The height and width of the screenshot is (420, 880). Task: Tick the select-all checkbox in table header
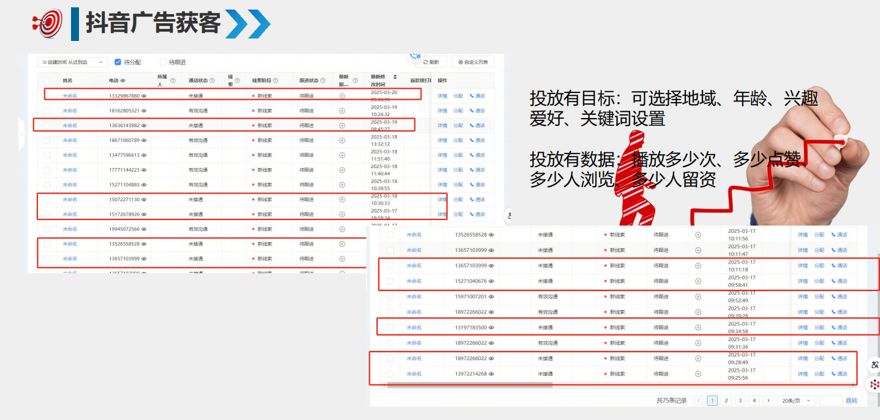(47, 80)
